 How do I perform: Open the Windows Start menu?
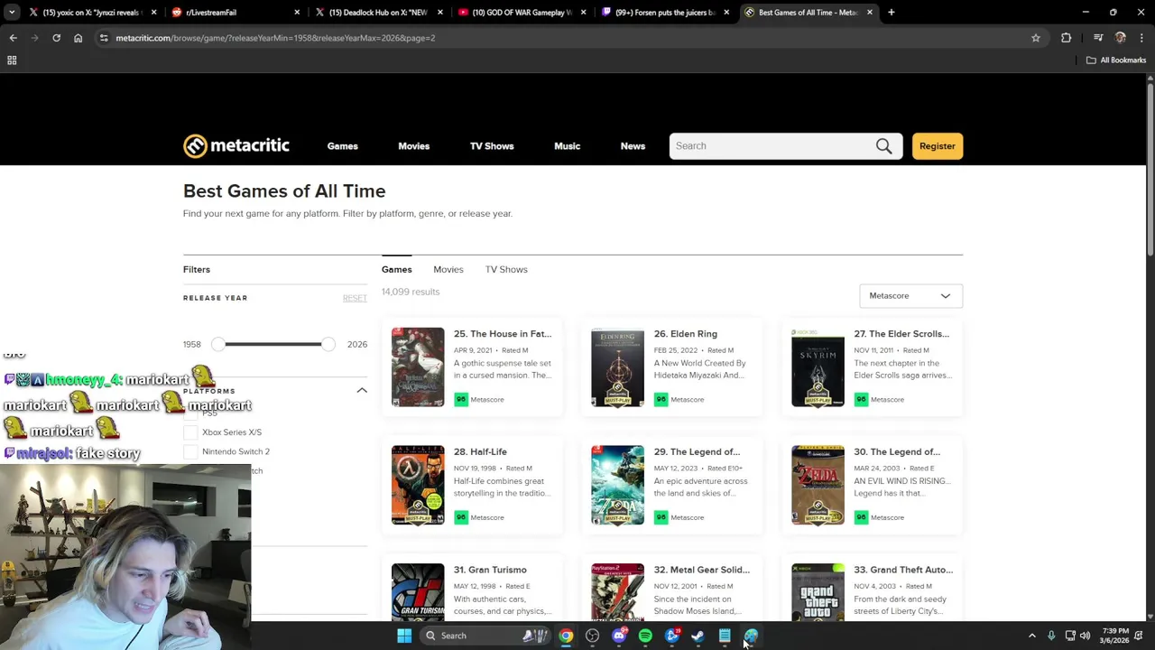click(404, 636)
